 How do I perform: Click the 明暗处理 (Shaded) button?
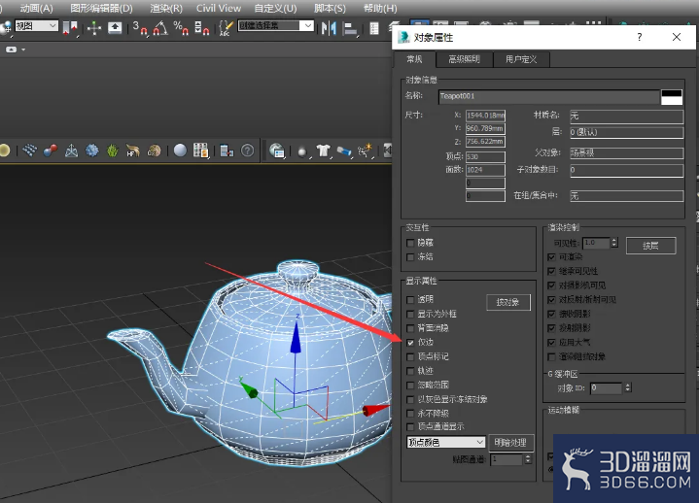coord(510,443)
